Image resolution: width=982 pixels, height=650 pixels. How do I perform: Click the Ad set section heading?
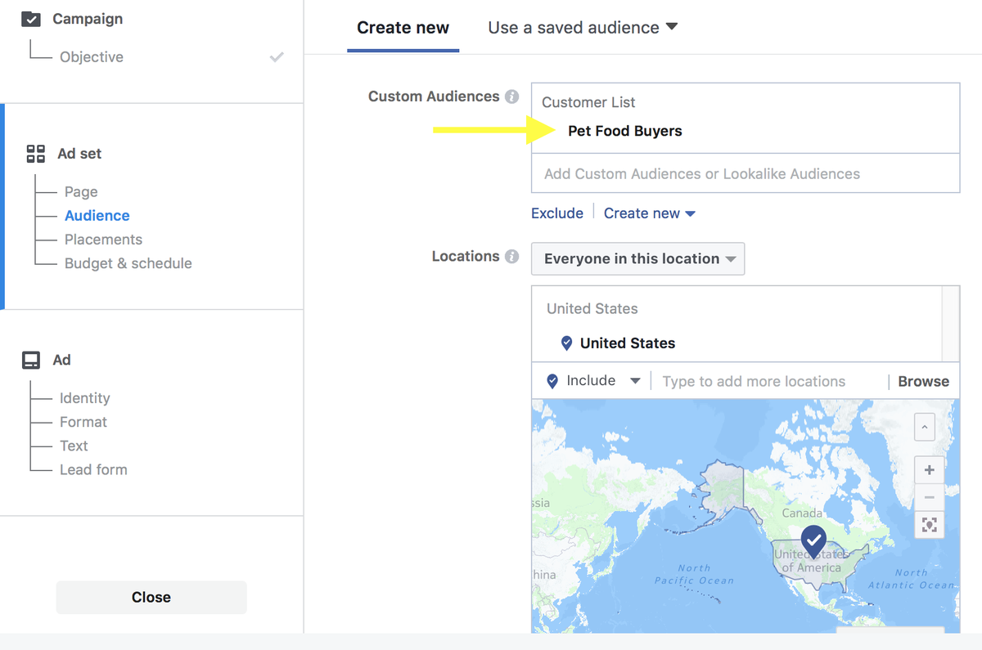click(x=79, y=154)
